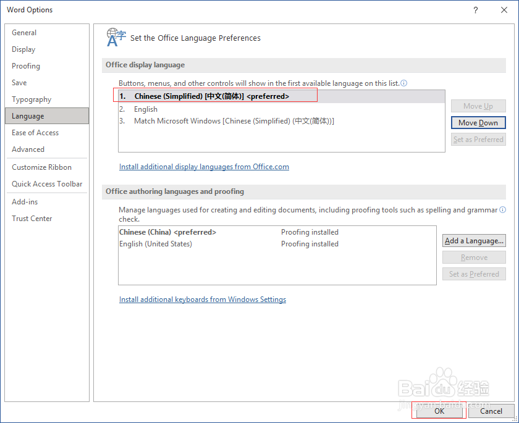Go to the Save options page
The height and width of the screenshot is (423, 519).
click(47, 83)
